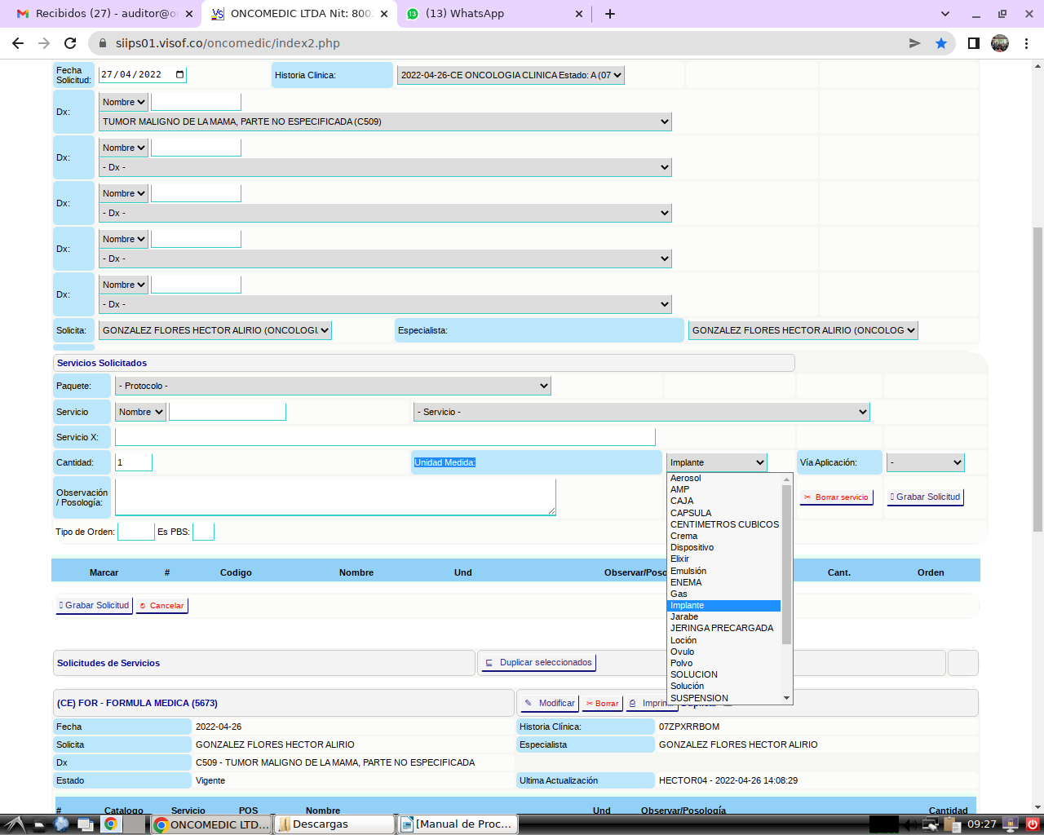Click the red Borrar servicio button
The width and height of the screenshot is (1044, 835).
[836, 497]
